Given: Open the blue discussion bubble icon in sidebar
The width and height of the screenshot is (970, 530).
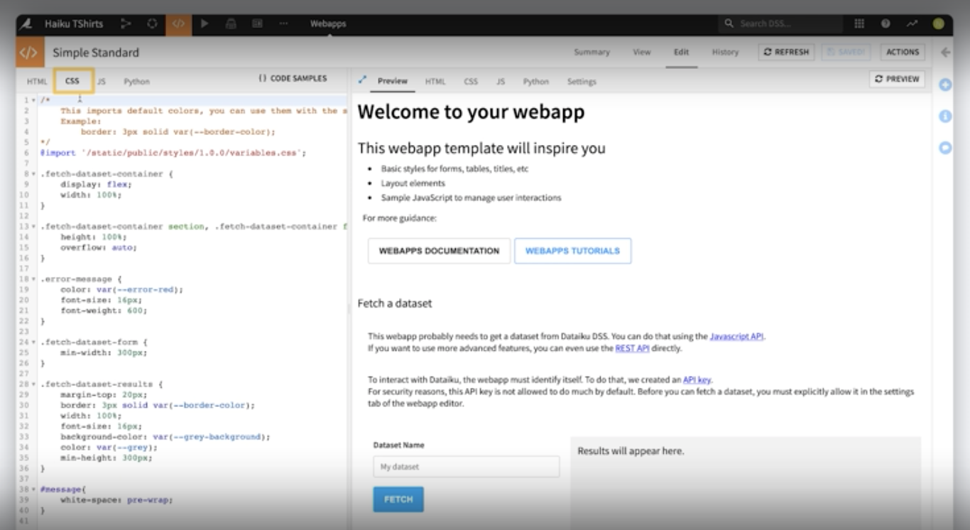Looking at the screenshot, I should pyautogui.click(x=945, y=148).
